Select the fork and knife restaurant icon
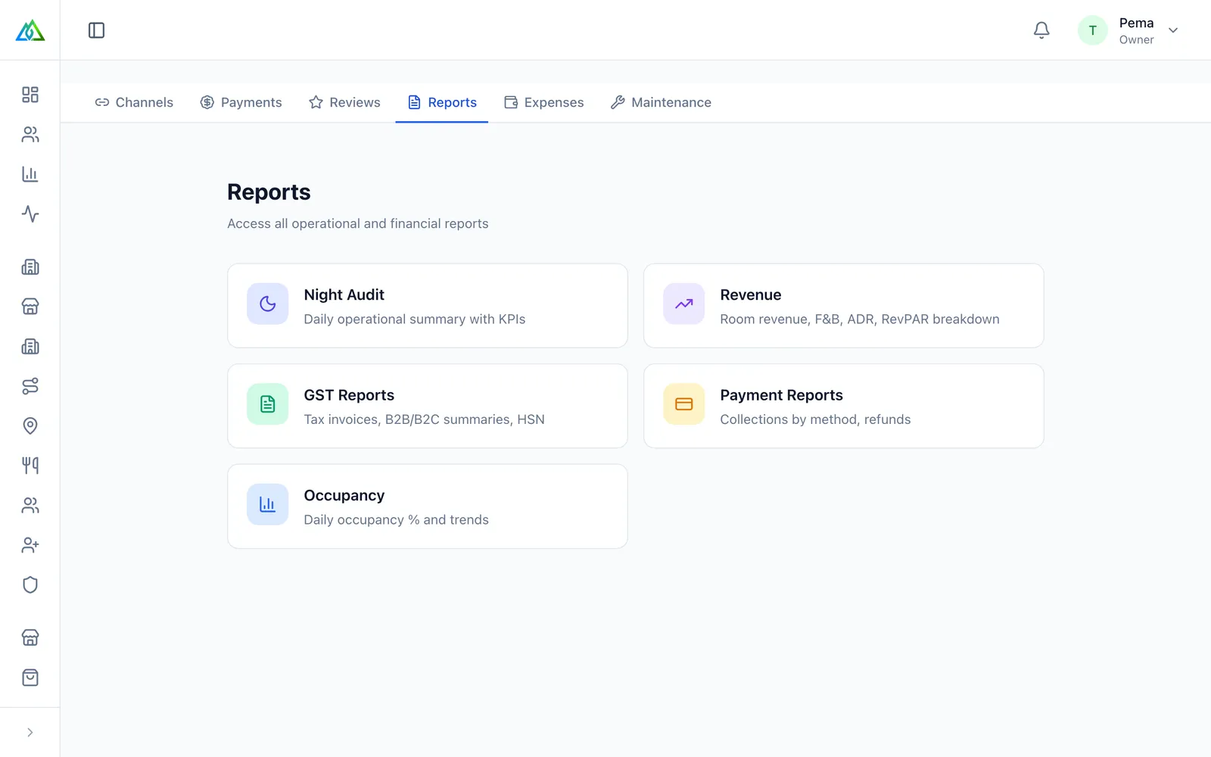The height and width of the screenshot is (757, 1211). coord(30,466)
